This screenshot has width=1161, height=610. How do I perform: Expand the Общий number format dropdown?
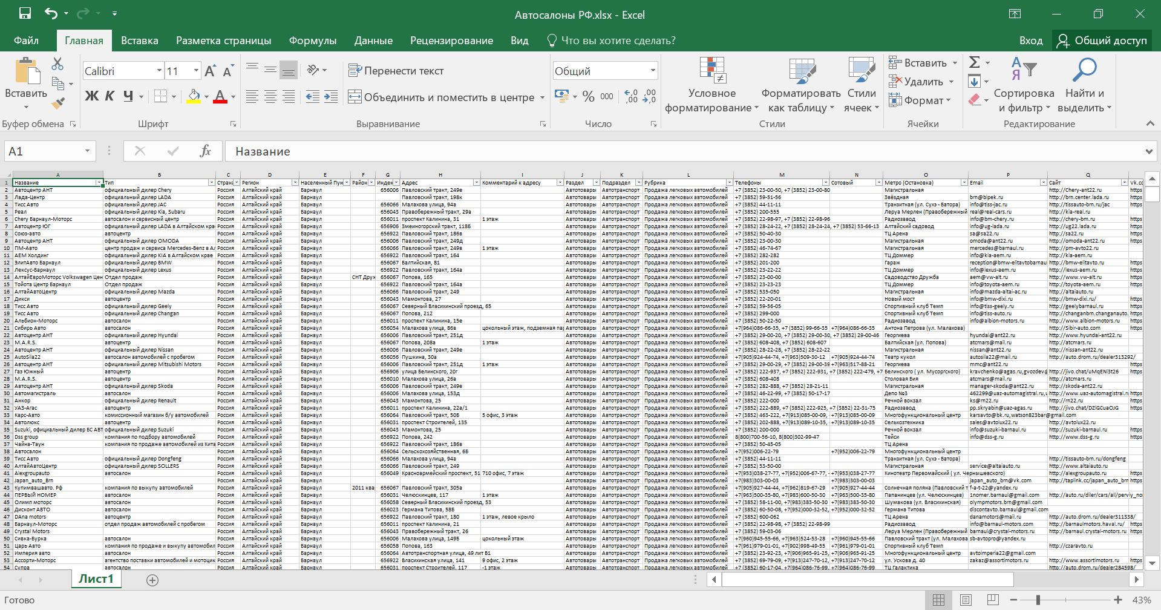pos(652,71)
